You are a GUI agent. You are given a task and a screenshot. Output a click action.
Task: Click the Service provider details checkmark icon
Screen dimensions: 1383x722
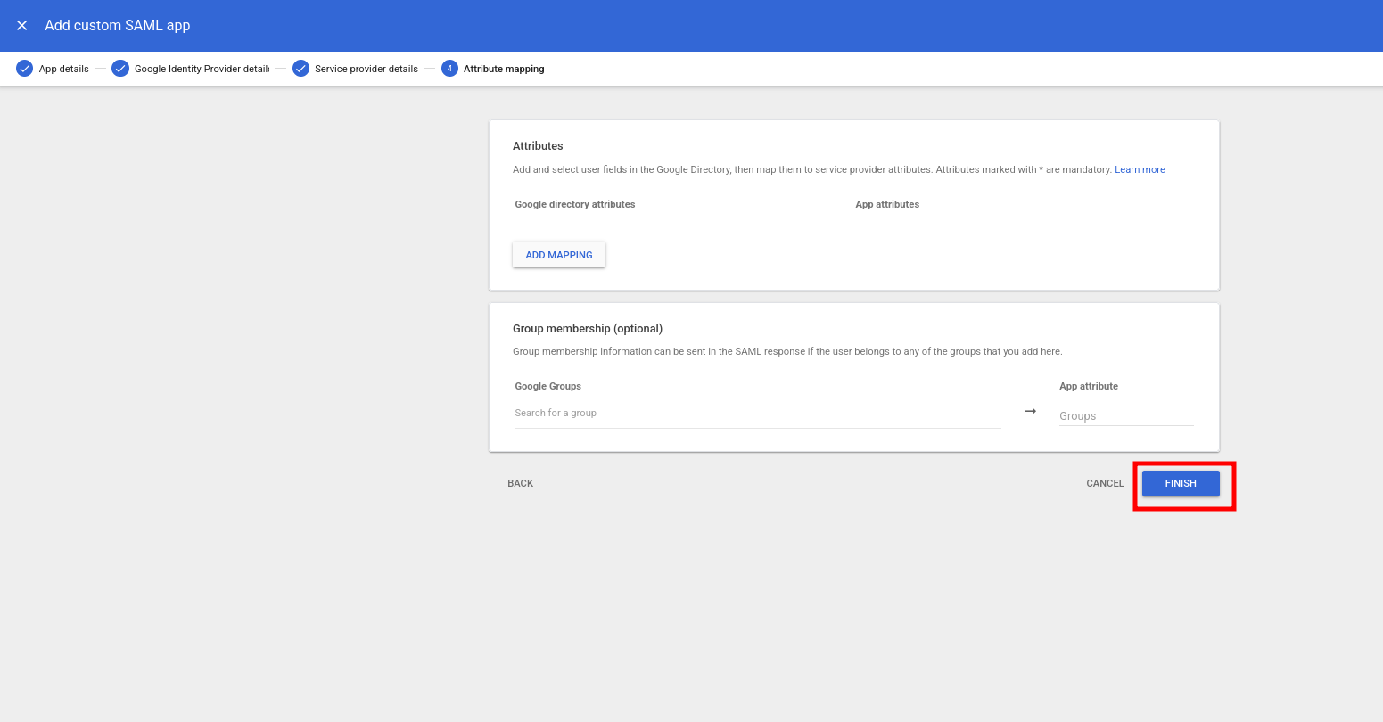tap(301, 69)
